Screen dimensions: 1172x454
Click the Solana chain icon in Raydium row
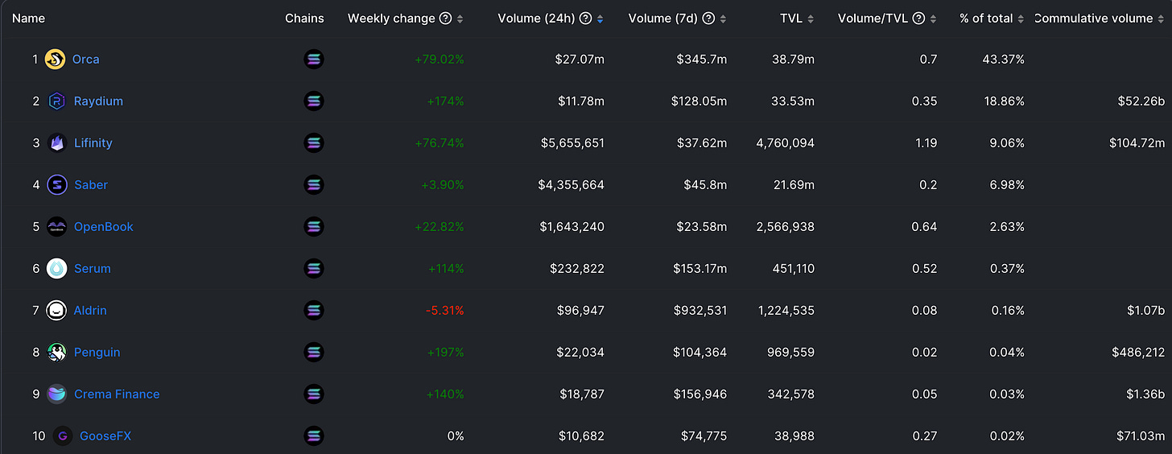tap(314, 101)
